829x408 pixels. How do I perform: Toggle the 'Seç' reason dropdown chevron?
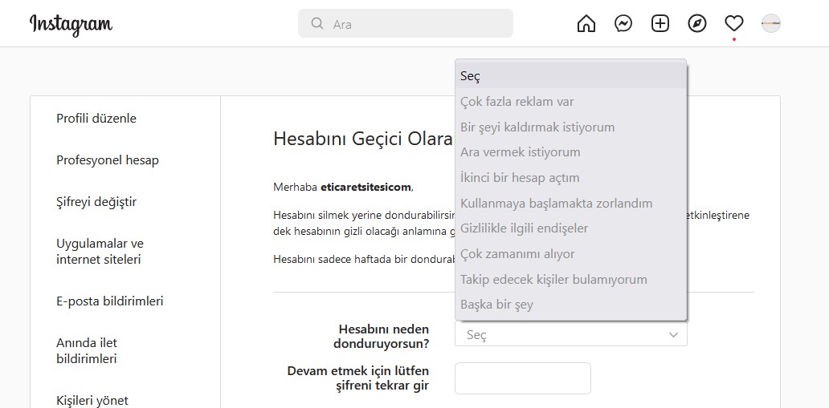click(x=673, y=334)
